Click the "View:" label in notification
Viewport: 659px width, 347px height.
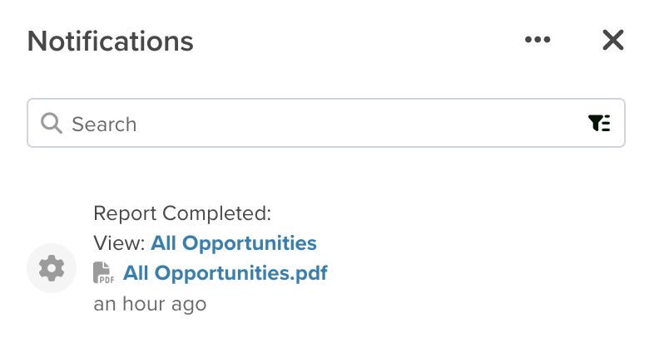tap(119, 243)
